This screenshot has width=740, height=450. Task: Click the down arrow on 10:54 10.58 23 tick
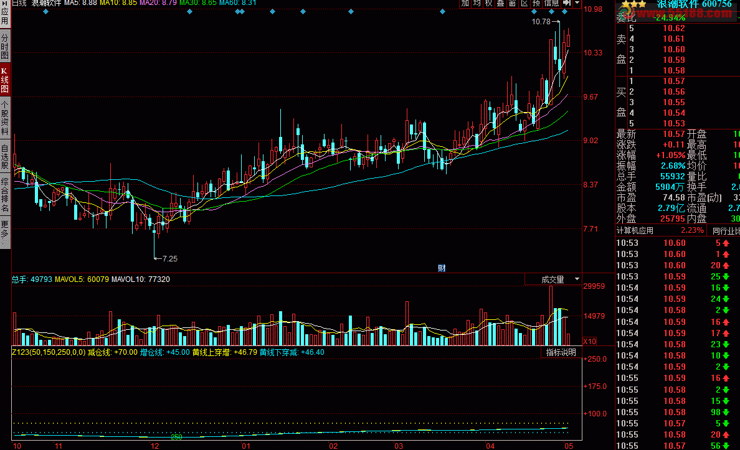[x=726, y=344]
